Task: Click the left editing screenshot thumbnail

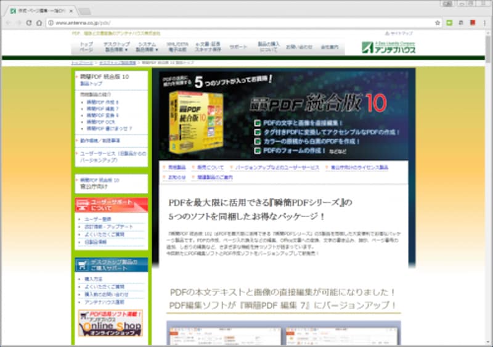Action: pos(225,336)
